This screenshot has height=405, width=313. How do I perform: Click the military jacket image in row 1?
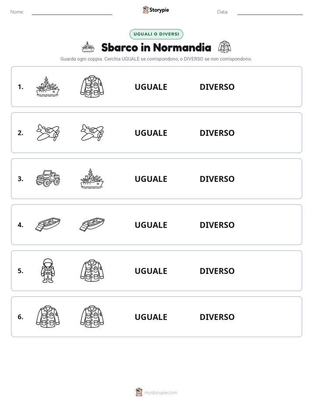coord(92,86)
